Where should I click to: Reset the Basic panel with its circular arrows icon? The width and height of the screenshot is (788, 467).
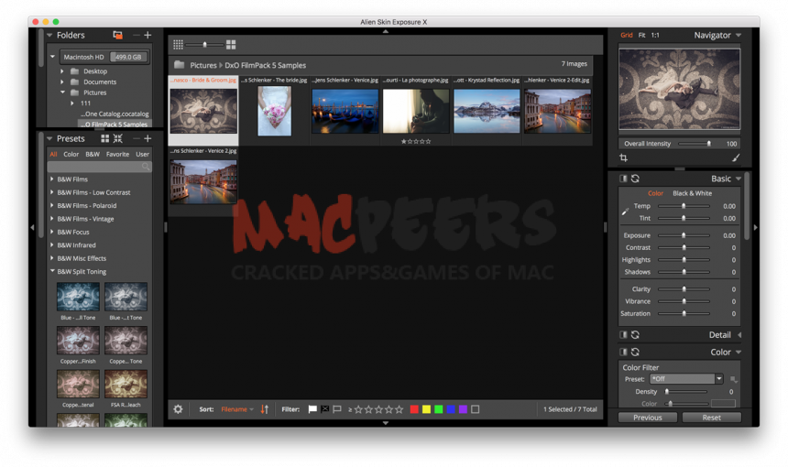pyautogui.click(x=635, y=179)
